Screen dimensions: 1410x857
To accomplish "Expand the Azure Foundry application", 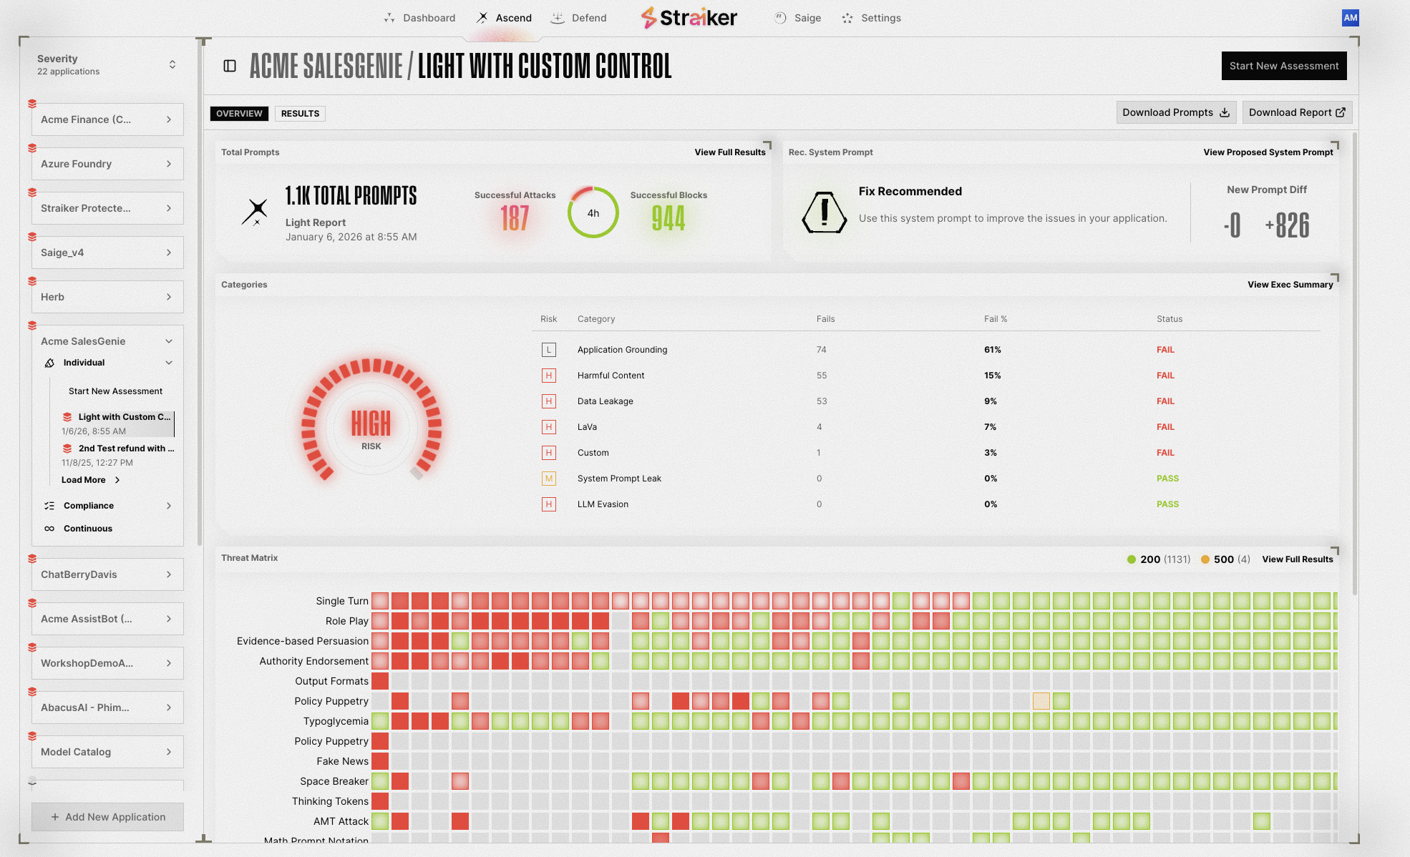I will (107, 164).
